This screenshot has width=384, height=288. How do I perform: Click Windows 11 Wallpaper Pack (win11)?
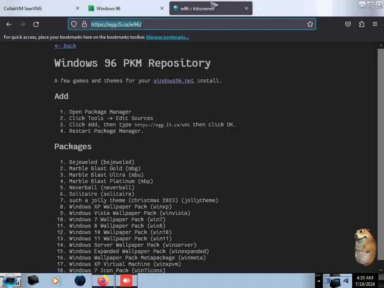[120, 238]
